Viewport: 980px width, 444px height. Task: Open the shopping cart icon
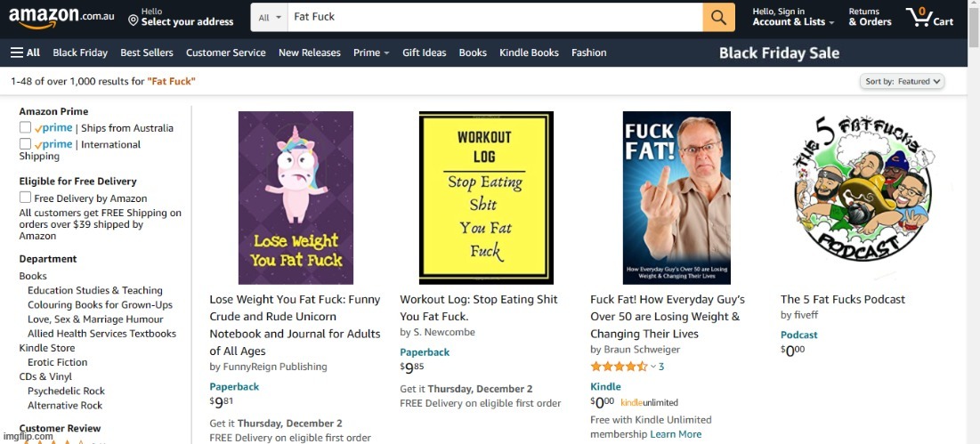pos(929,17)
